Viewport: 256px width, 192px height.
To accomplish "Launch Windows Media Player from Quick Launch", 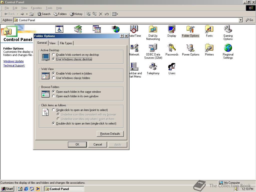I will tap(38, 189).
